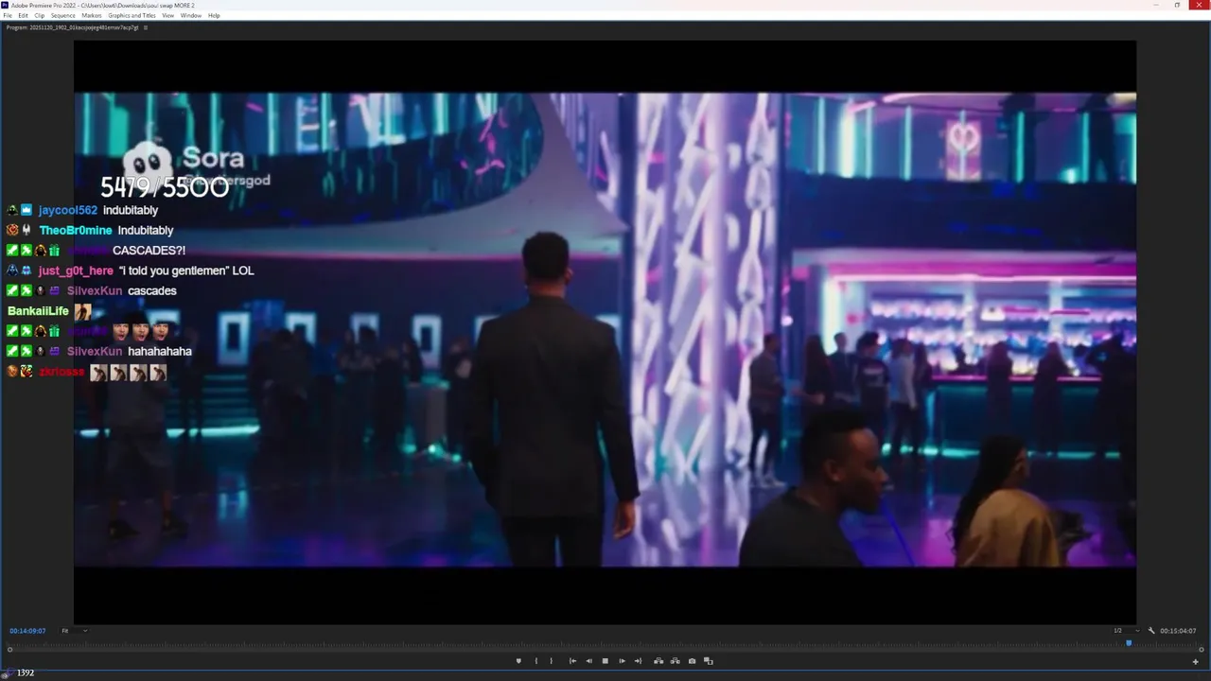Image resolution: width=1211 pixels, height=681 pixels.
Task: Open the Sequence menu
Action: 62,16
